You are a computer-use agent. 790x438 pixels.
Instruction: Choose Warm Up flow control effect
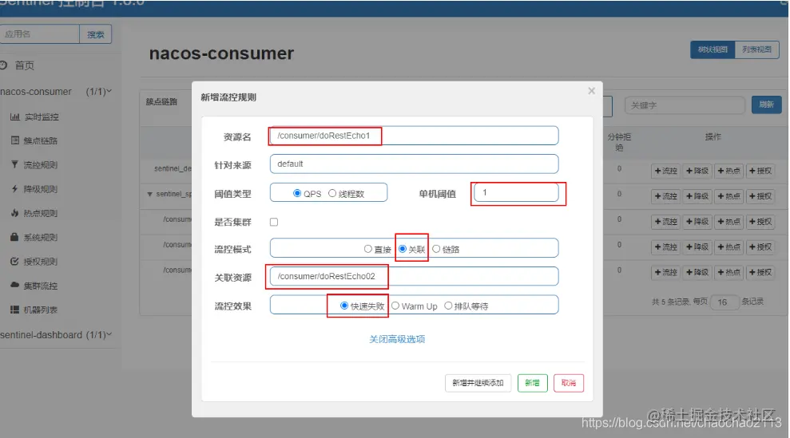point(395,306)
